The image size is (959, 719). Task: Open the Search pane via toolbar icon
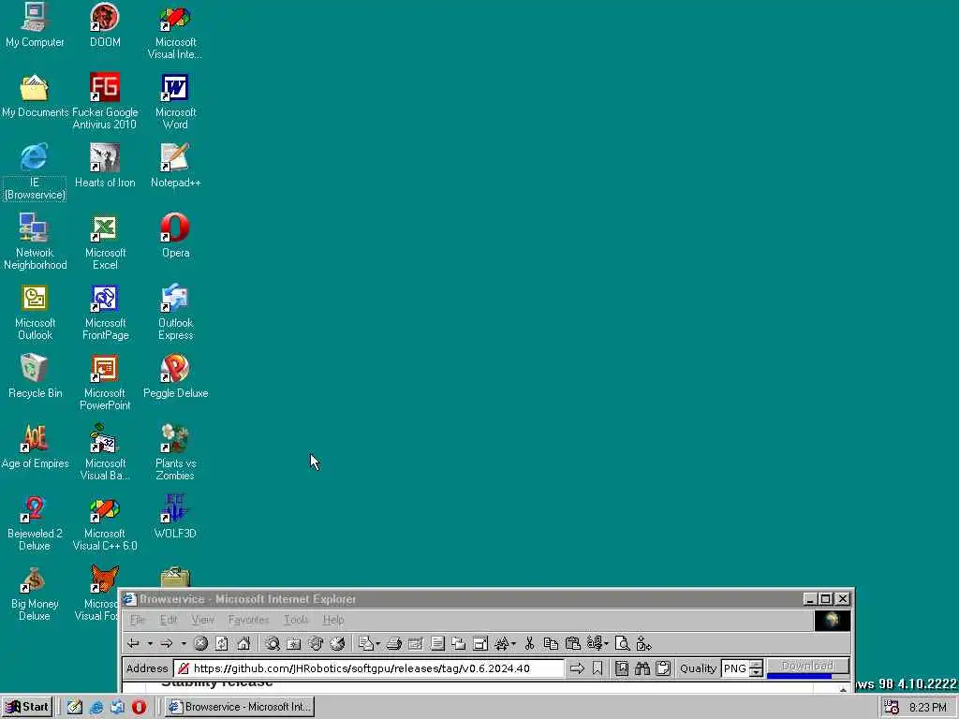273,643
